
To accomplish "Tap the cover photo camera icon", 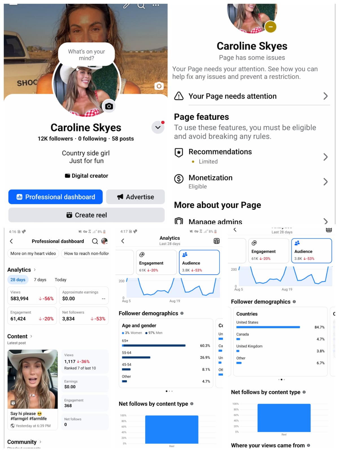I will [x=159, y=86].
